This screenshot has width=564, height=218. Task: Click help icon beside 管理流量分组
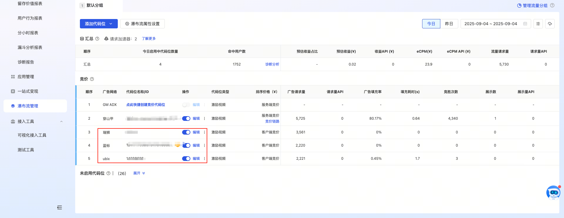pyautogui.click(x=552, y=5)
